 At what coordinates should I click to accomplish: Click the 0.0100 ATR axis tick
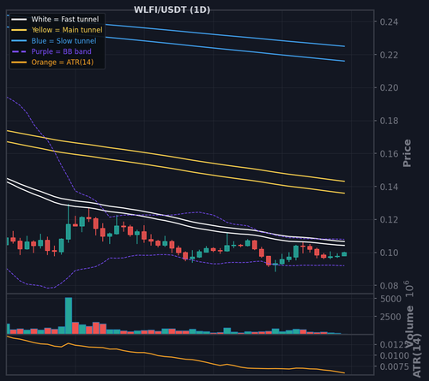[395, 355]
